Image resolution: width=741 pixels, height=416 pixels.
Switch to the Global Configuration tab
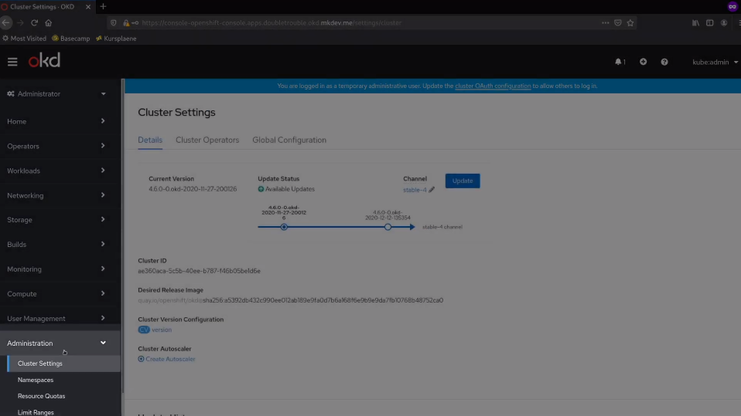pos(289,140)
